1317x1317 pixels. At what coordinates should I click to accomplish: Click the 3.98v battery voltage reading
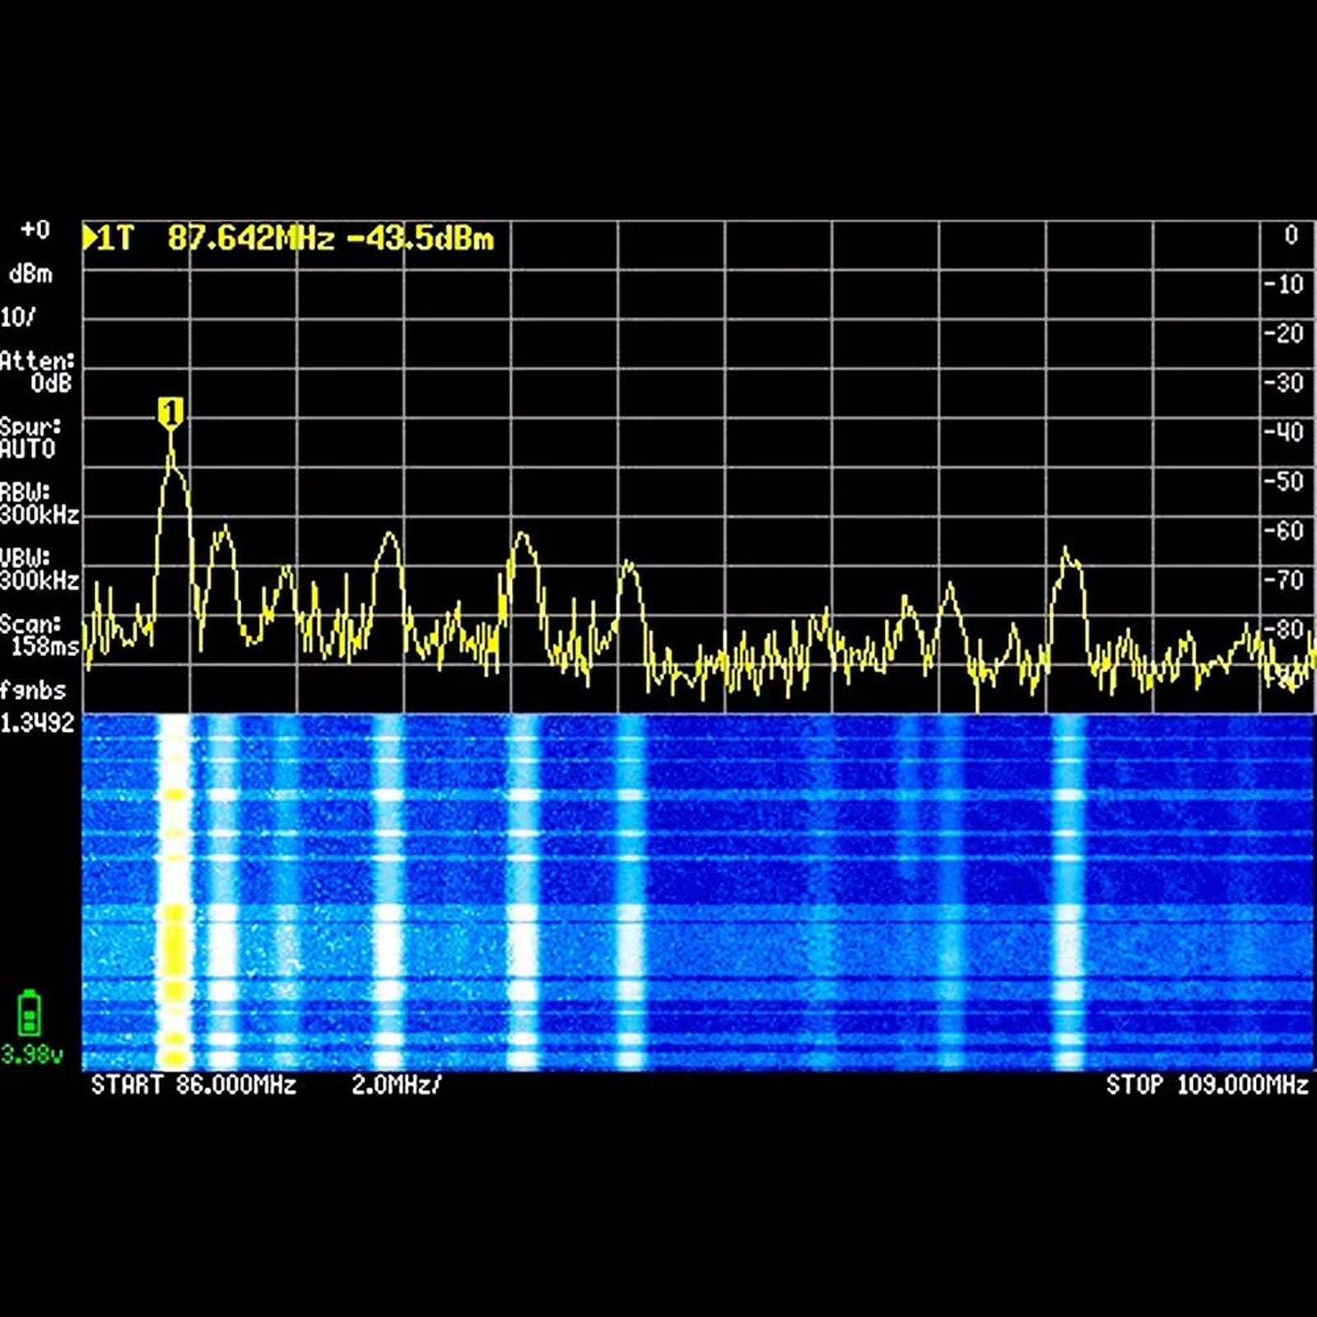(31, 1054)
